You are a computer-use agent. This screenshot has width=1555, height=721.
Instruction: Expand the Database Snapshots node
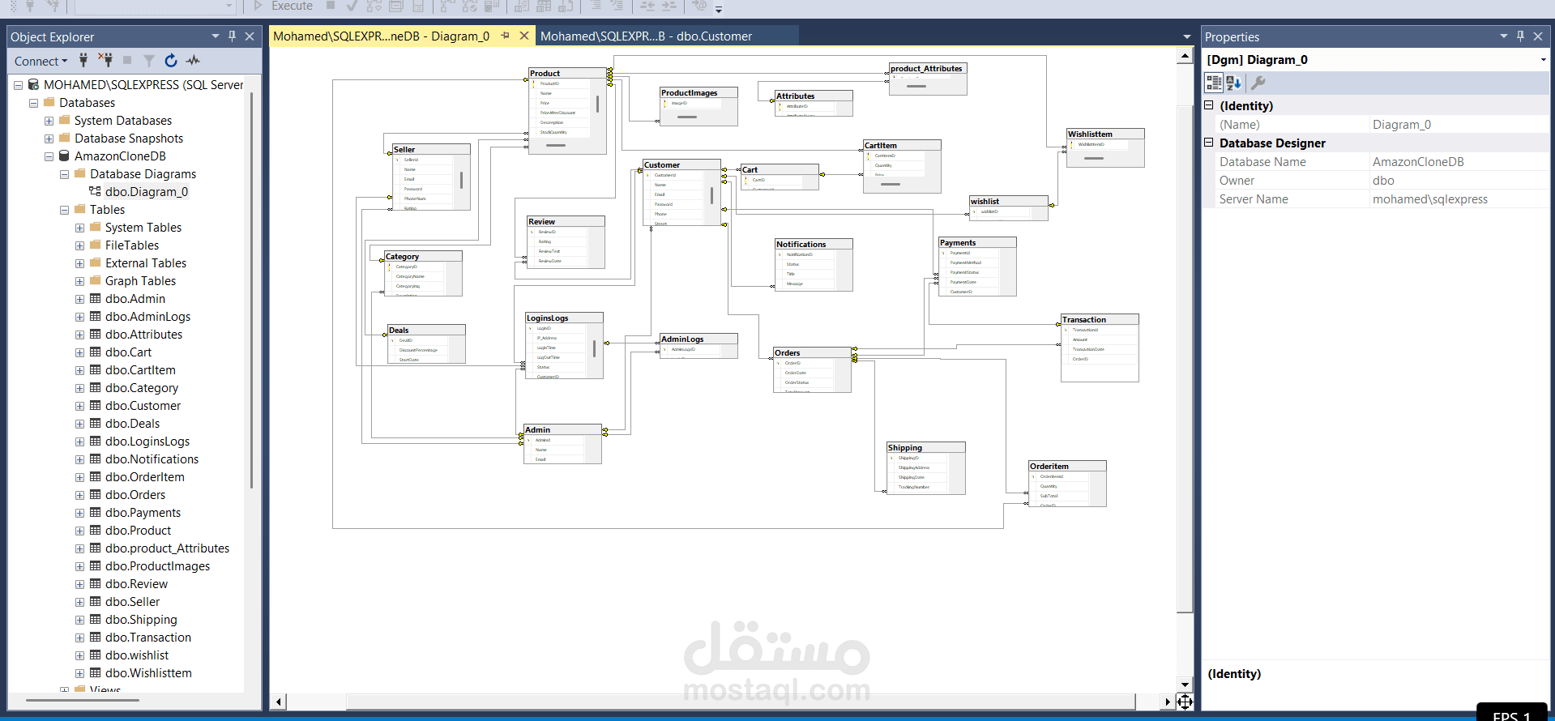(49, 139)
